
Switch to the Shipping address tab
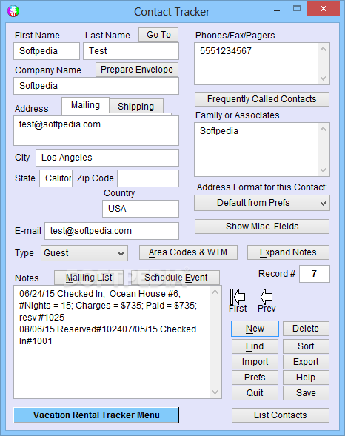[136, 106]
